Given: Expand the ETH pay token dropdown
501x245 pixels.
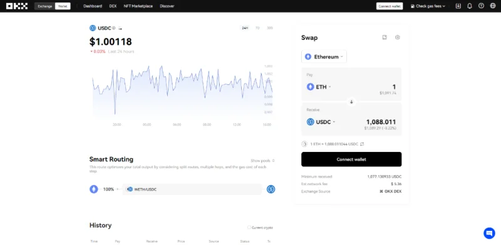Looking at the screenshot, I should (x=319, y=87).
